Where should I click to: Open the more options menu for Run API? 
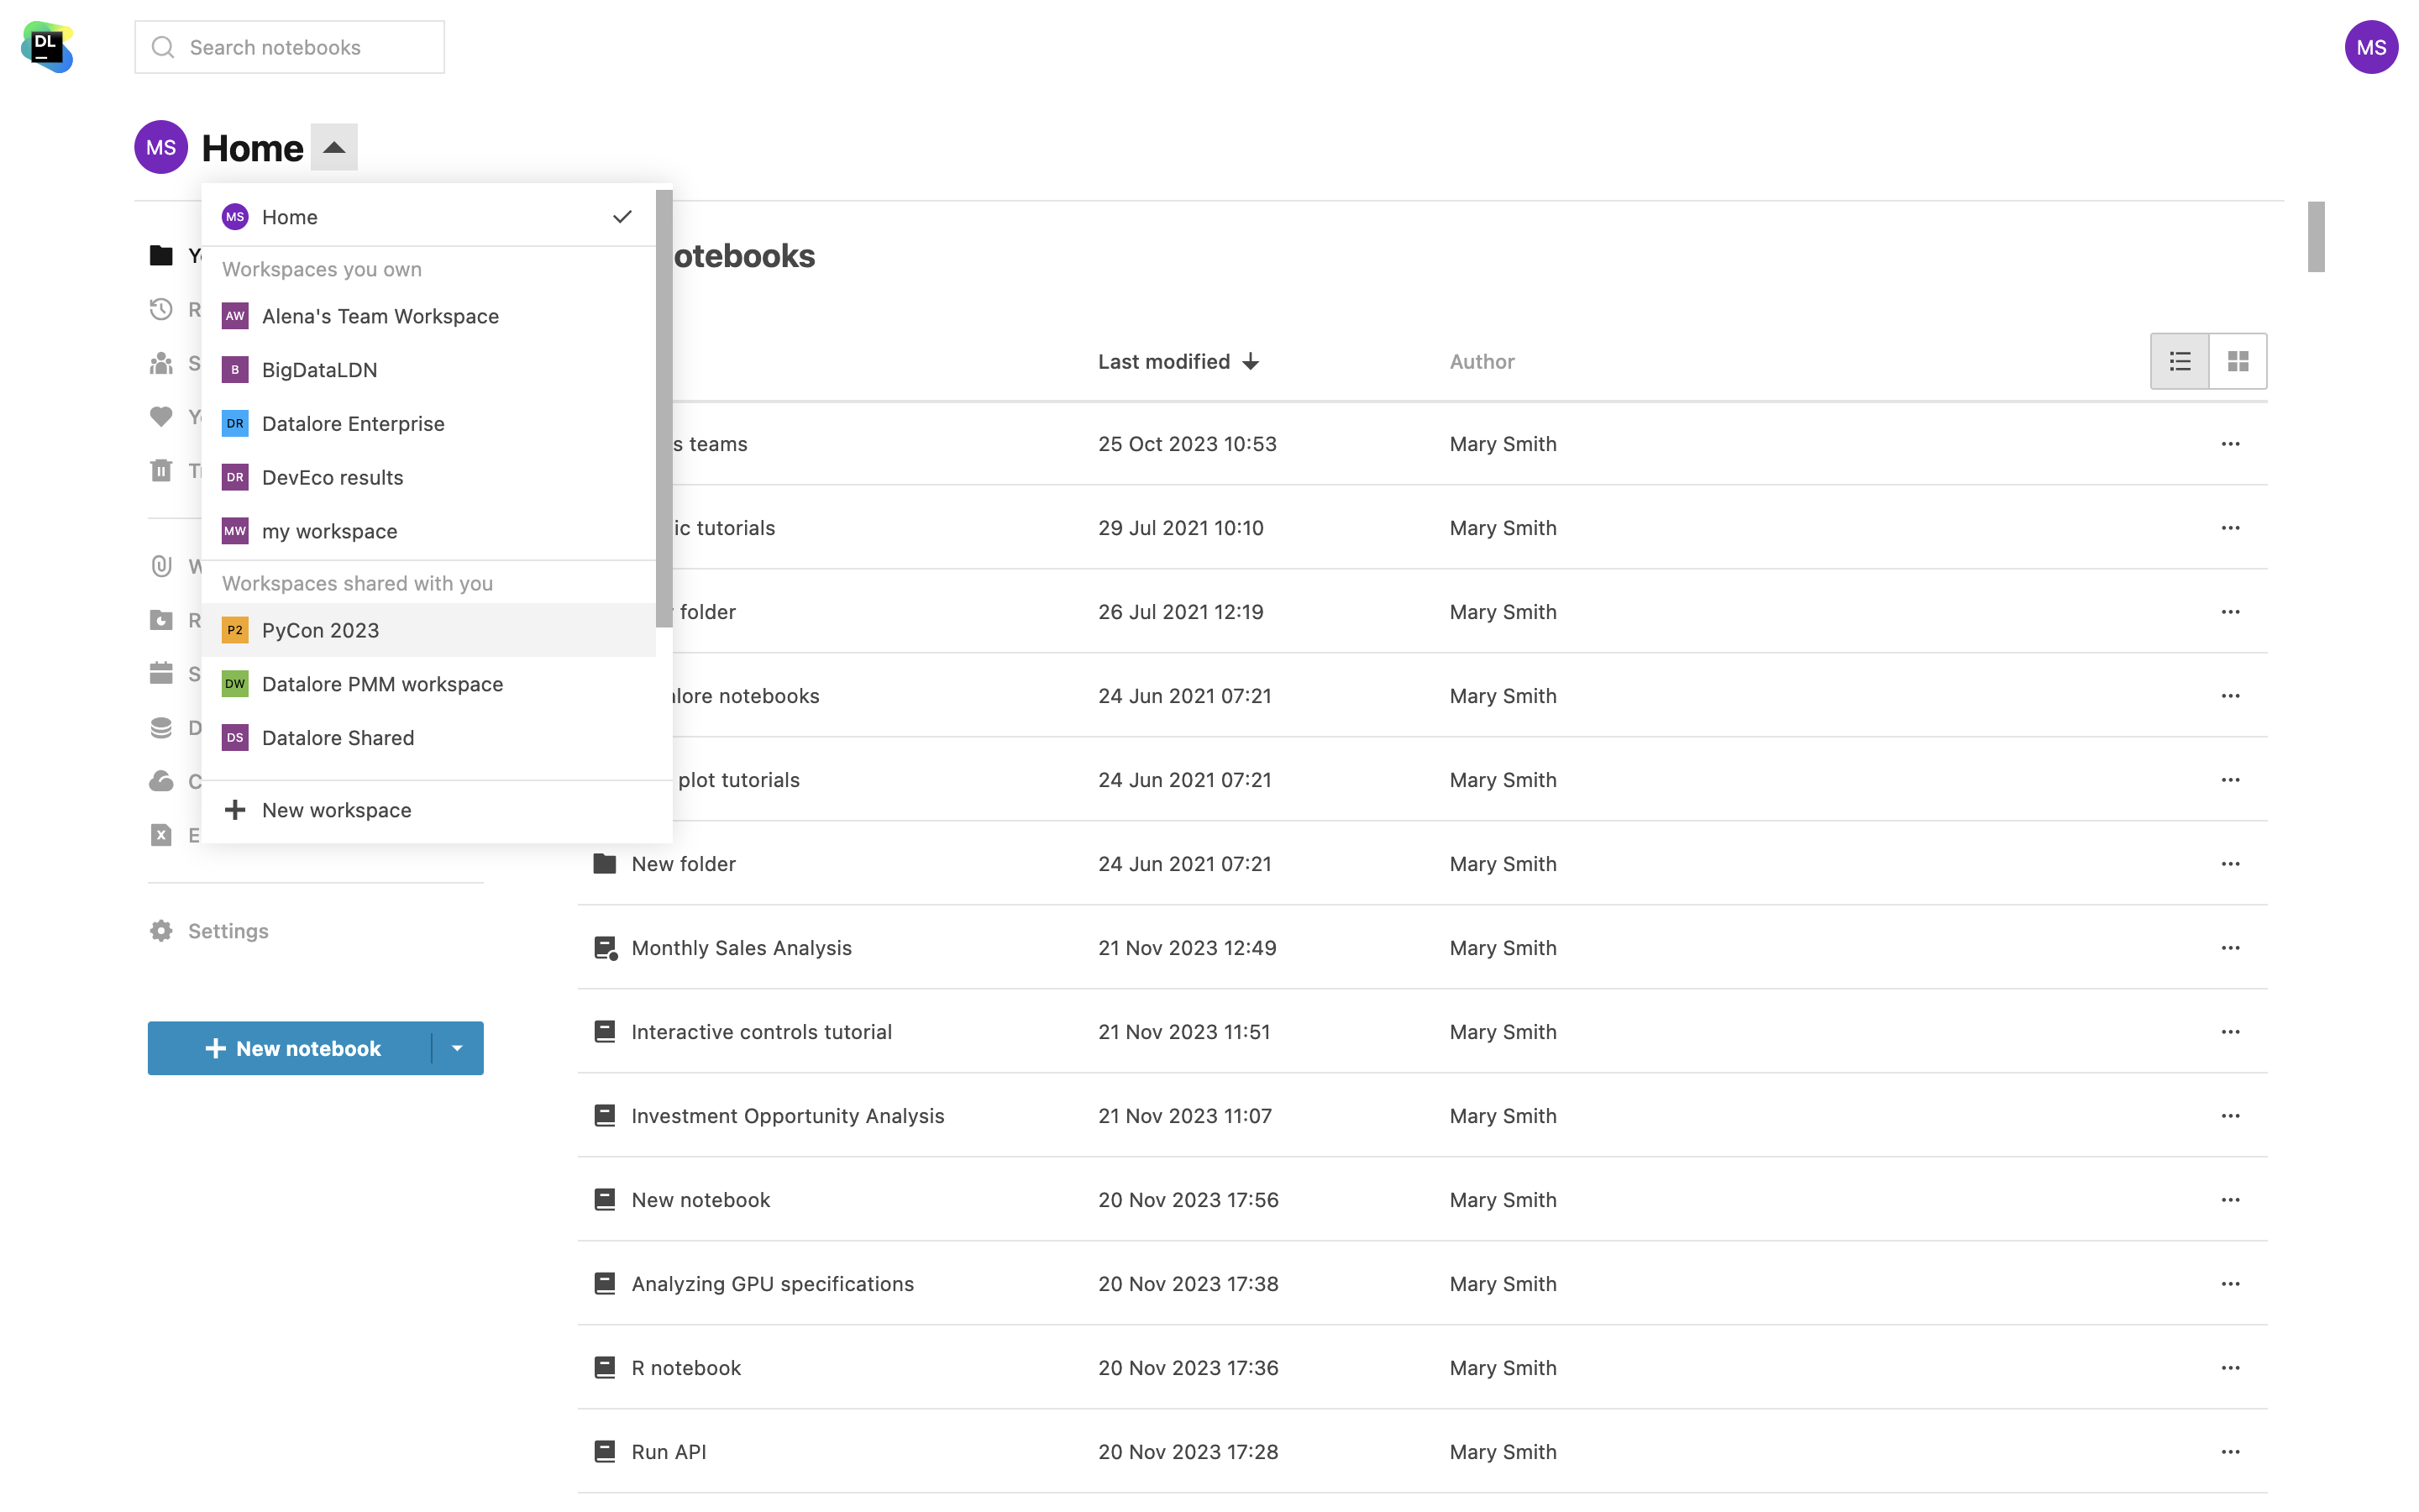pyautogui.click(x=2230, y=1452)
